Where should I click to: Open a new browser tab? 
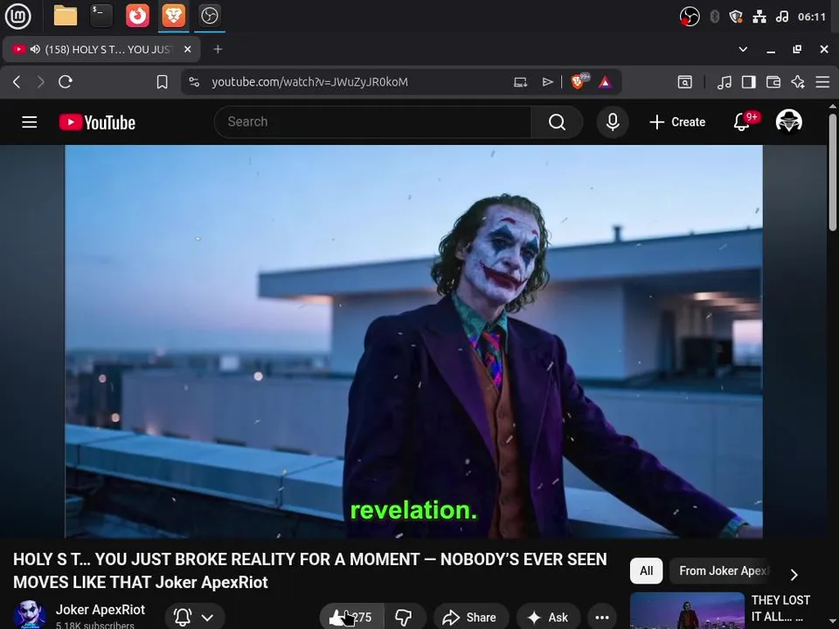pos(218,49)
